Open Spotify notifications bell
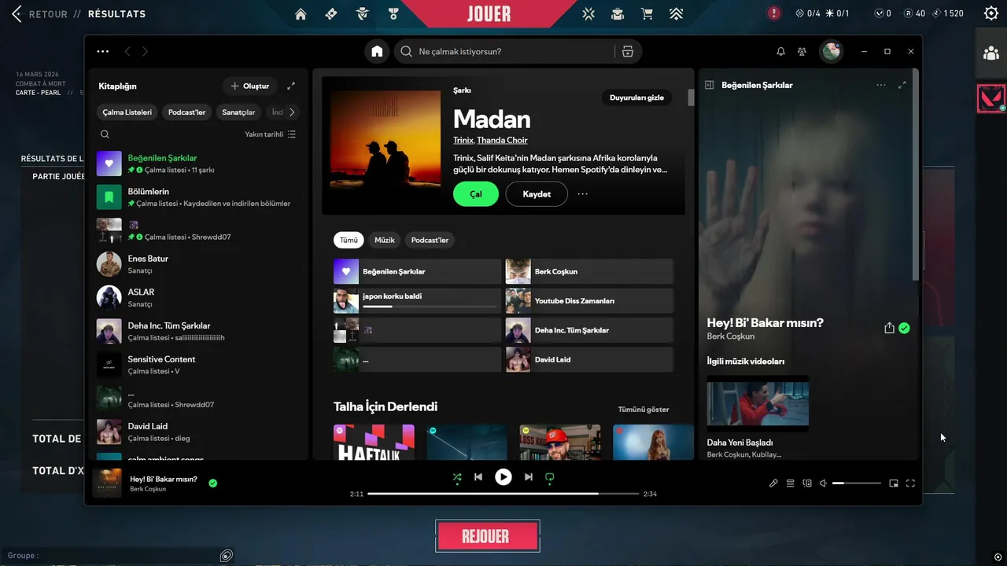This screenshot has height=566, width=1007. point(780,51)
